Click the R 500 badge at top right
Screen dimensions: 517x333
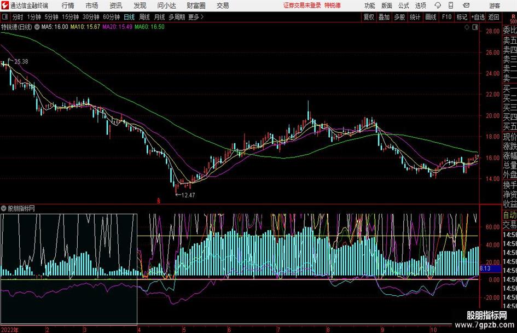tap(513, 19)
